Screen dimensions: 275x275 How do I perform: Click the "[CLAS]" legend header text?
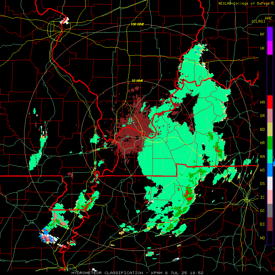258,21
